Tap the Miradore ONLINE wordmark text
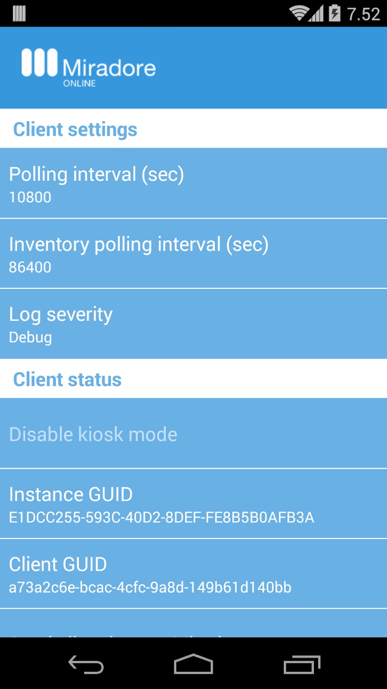Screen dimensions: 387x689 [109, 70]
